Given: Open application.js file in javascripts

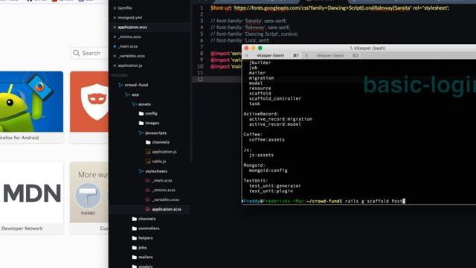Looking at the screenshot, I should [x=164, y=152].
